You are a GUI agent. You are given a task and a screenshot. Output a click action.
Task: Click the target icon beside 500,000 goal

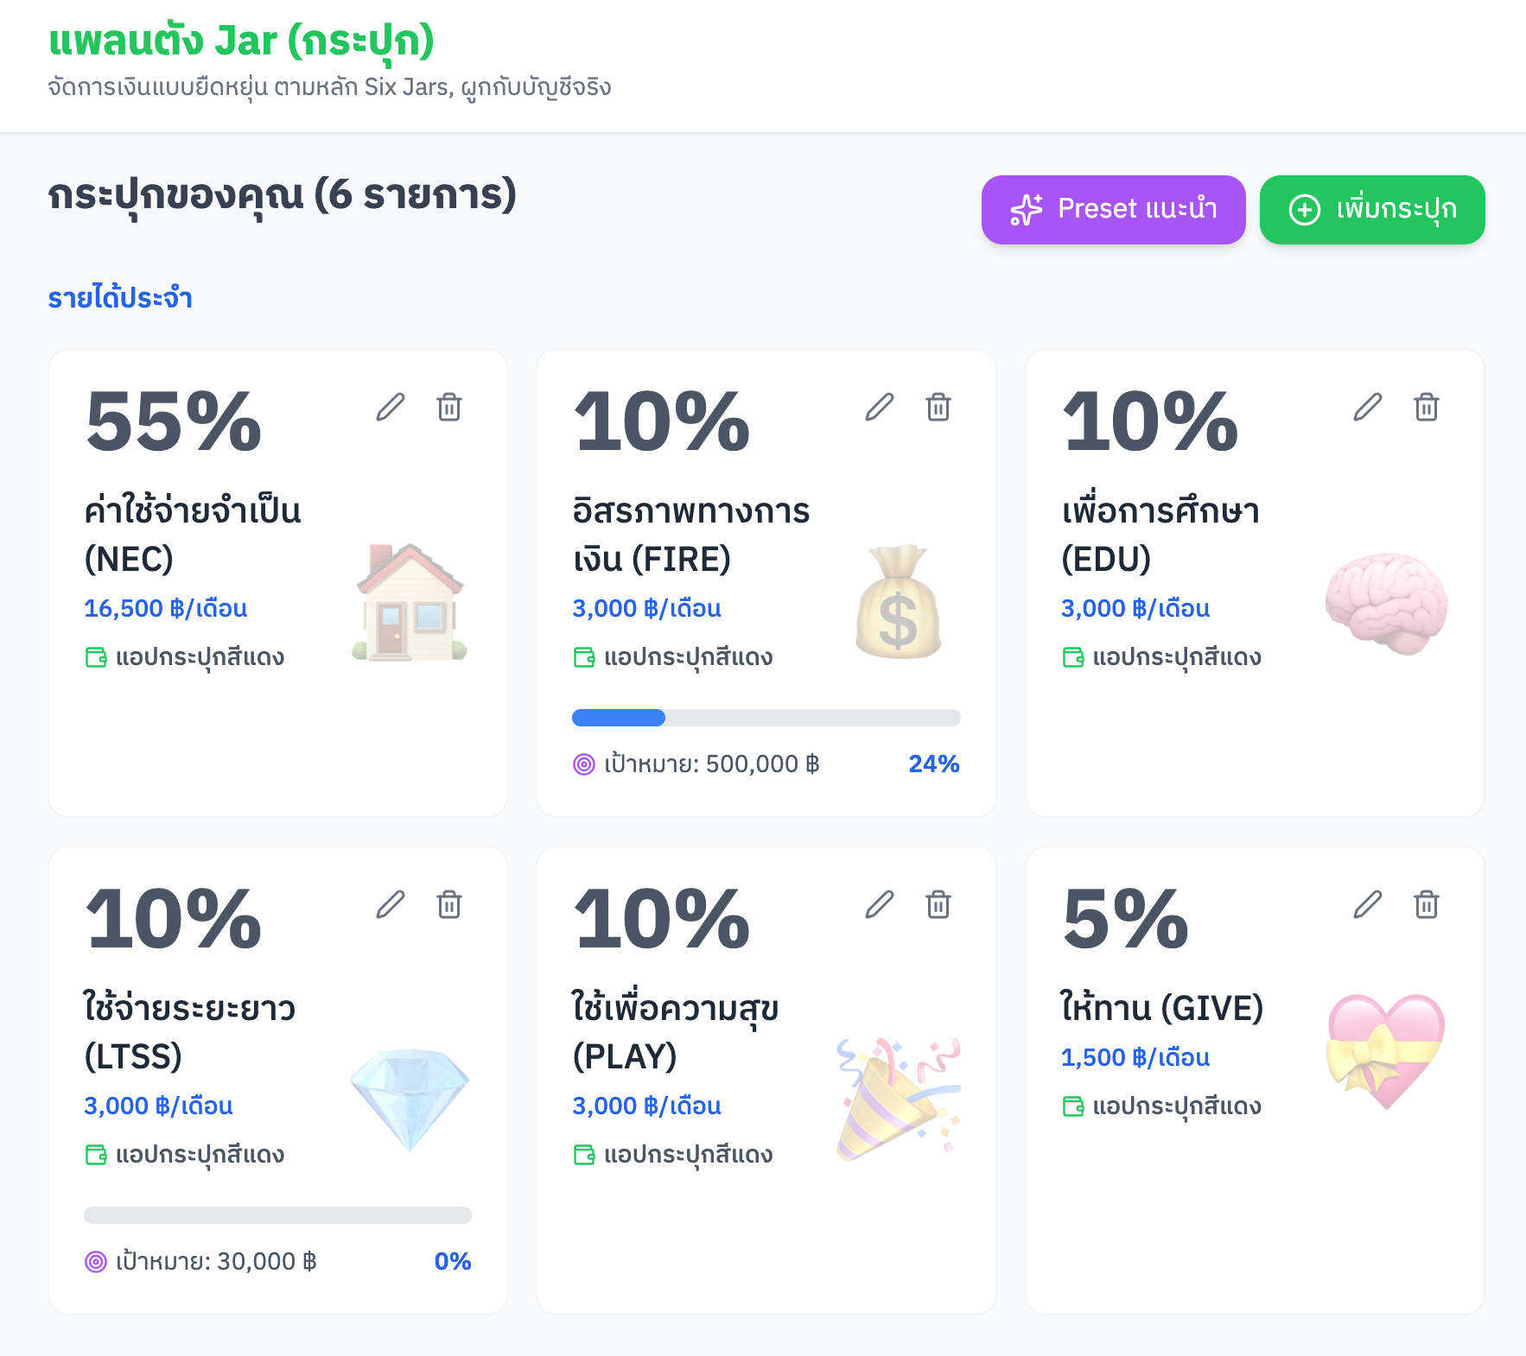[x=584, y=764]
